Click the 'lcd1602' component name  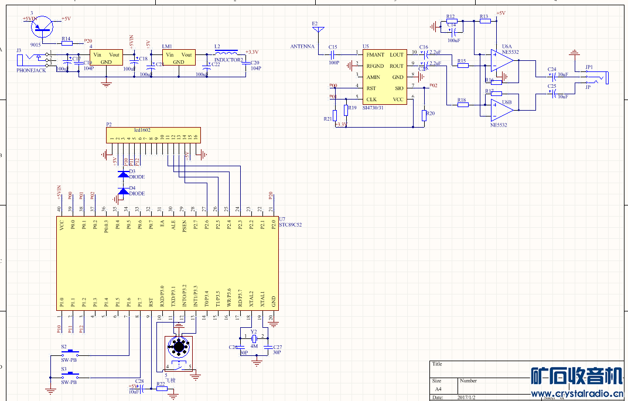point(142,130)
